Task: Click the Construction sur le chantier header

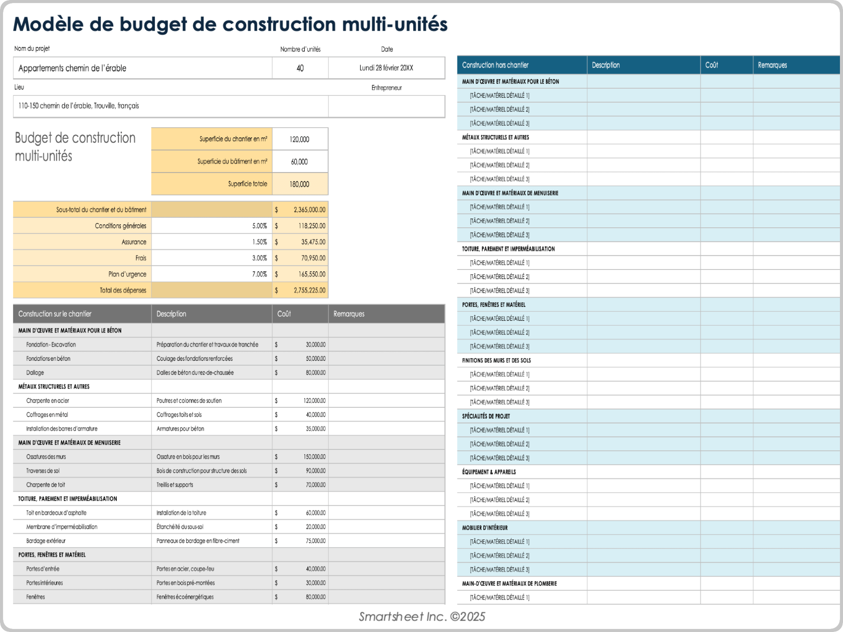Action: pyautogui.click(x=54, y=314)
